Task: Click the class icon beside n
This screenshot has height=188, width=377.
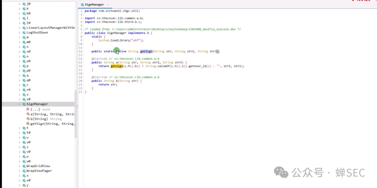Action: pyautogui.click(x=24, y=47)
